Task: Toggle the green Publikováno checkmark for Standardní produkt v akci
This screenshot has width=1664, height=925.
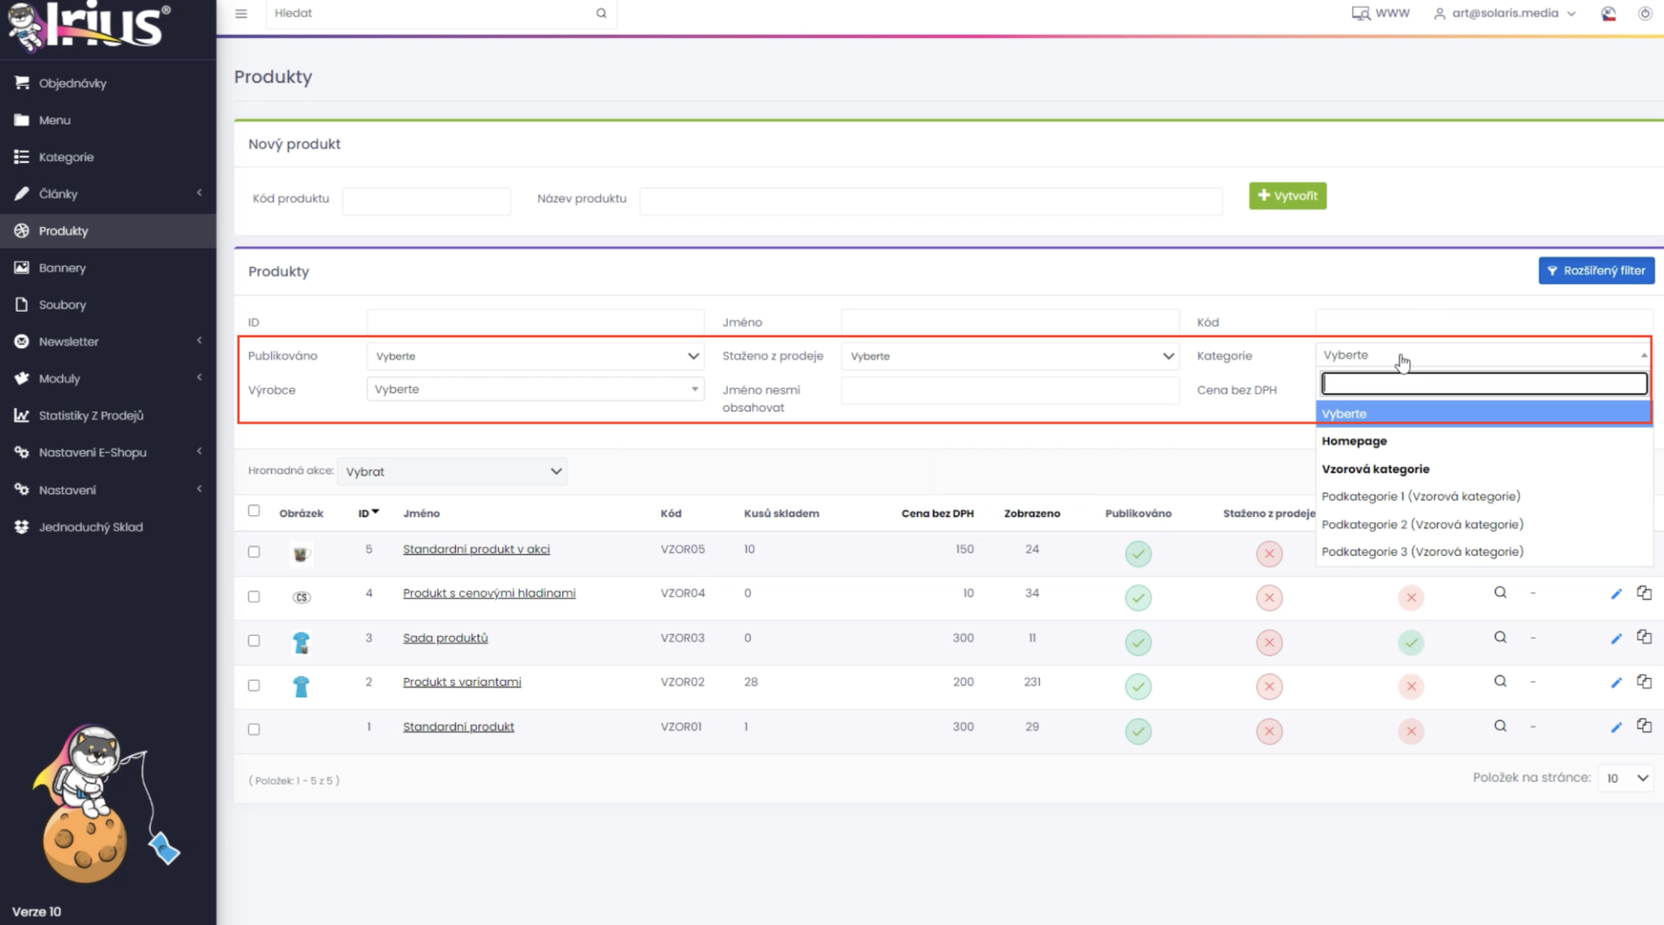Action: click(x=1138, y=553)
